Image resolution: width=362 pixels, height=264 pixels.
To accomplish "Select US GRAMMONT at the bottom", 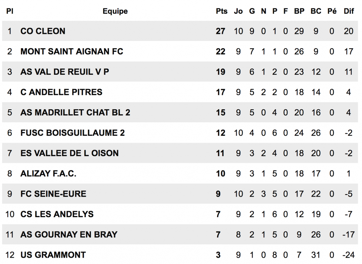I will [53, 255].
